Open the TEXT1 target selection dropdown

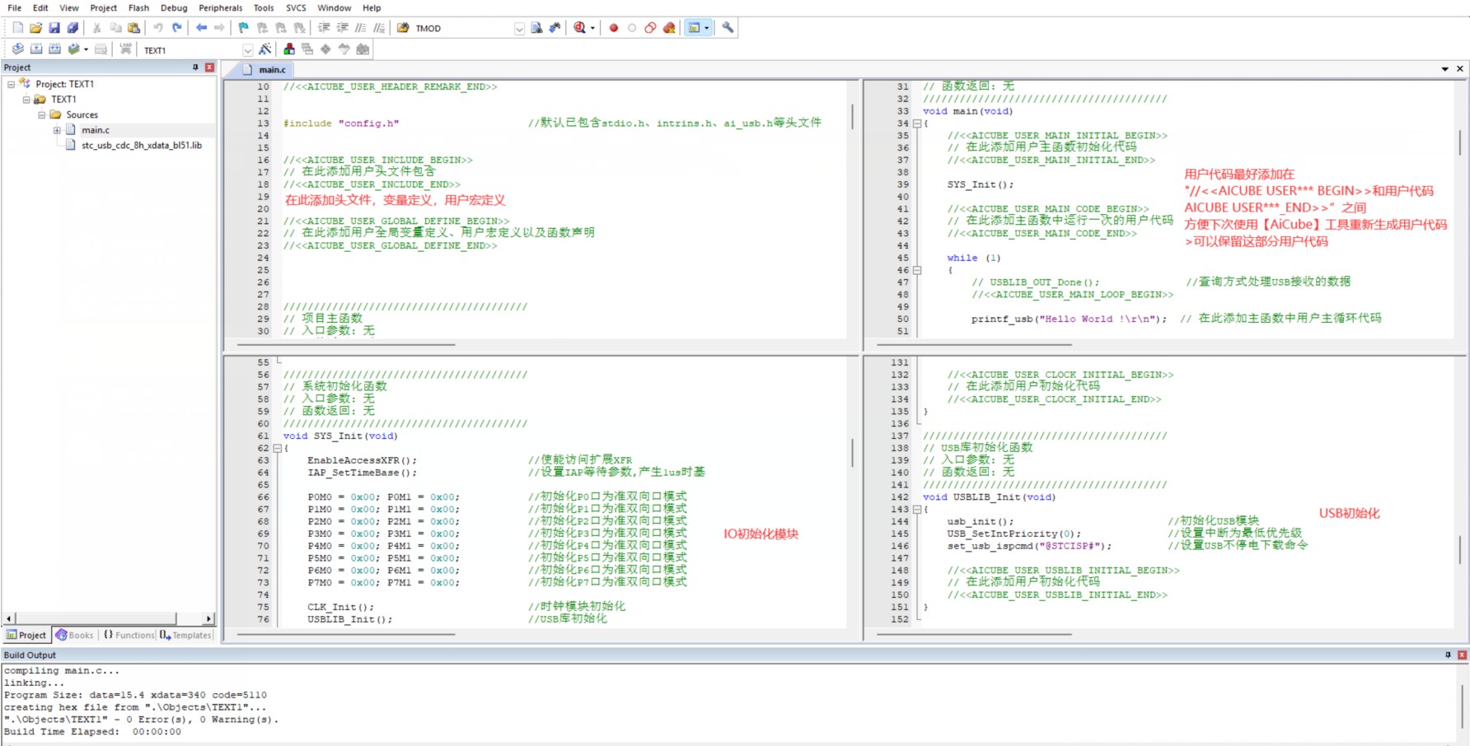247,50
